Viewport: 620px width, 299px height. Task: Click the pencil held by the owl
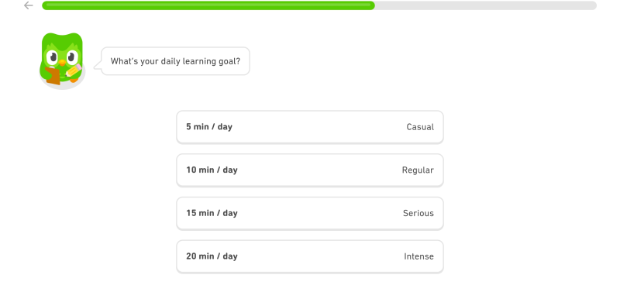click(74, 70)
